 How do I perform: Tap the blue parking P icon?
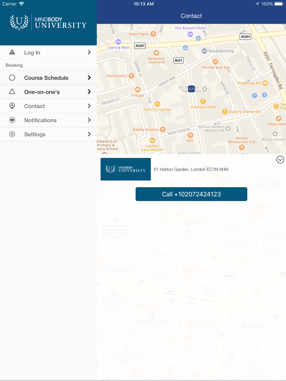255,95
